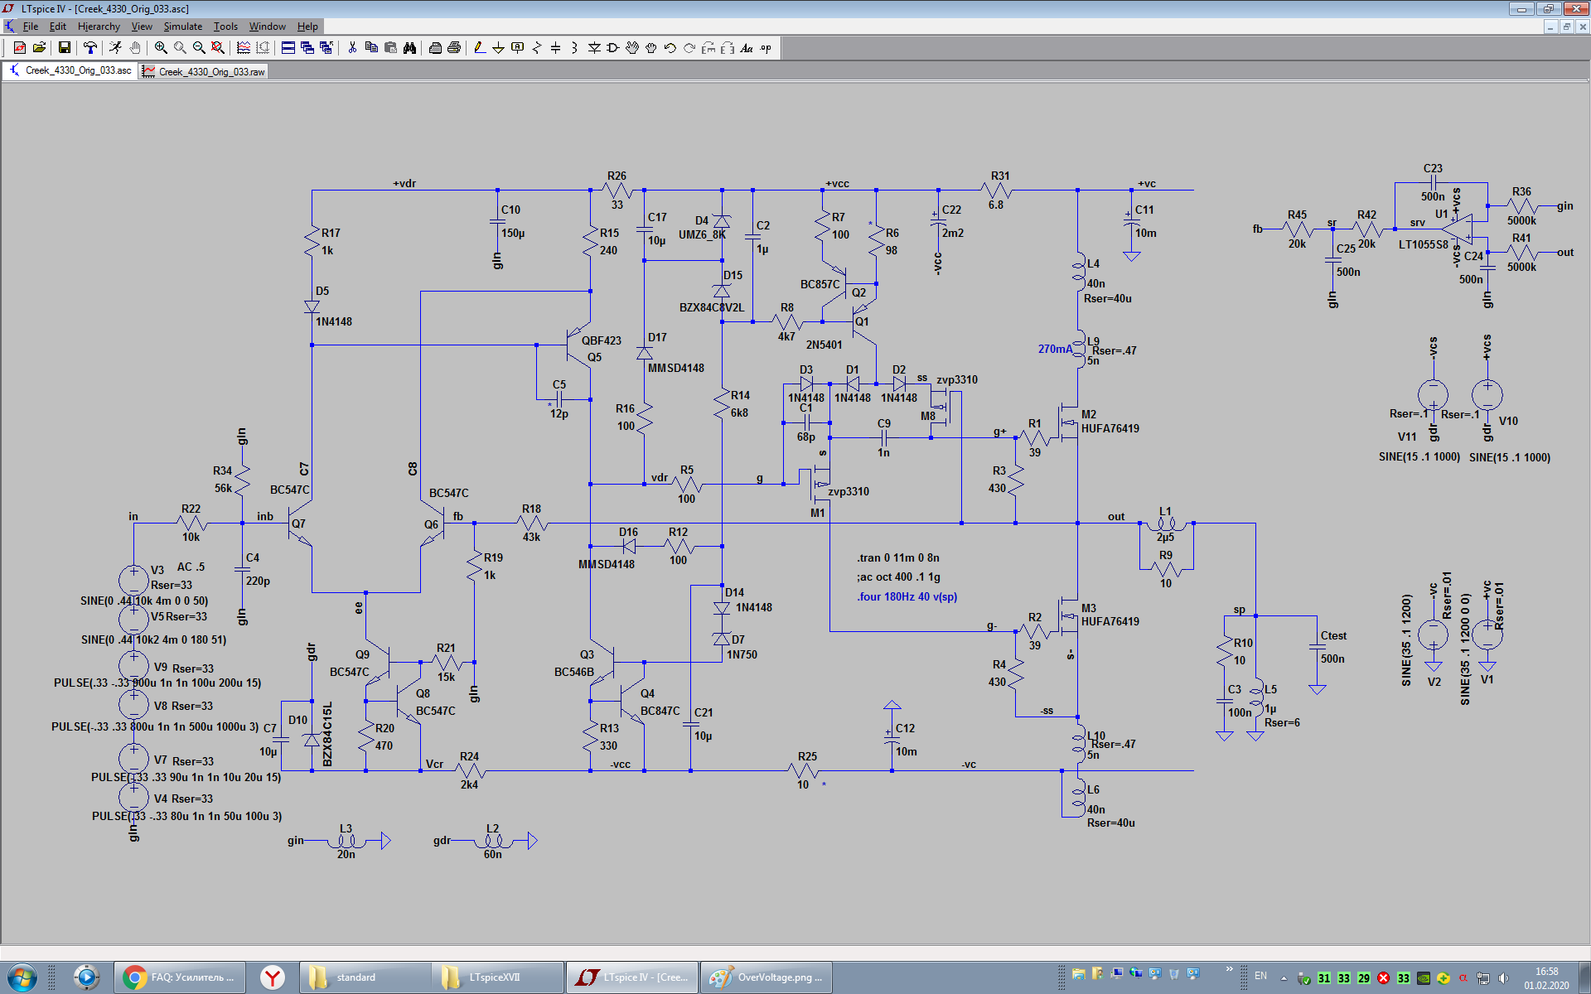This screenshot has height=994, width=1591.
Task: Open the Tools menu
Action: point(225,27)
